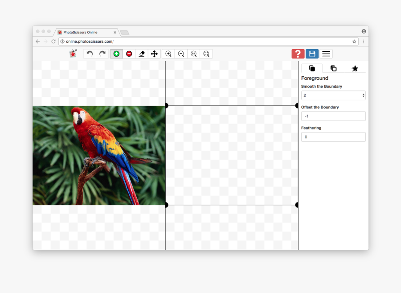Click the undo arrow in the toolbar
This screenshot has width=401, height=293.
[x=90, y=54]
